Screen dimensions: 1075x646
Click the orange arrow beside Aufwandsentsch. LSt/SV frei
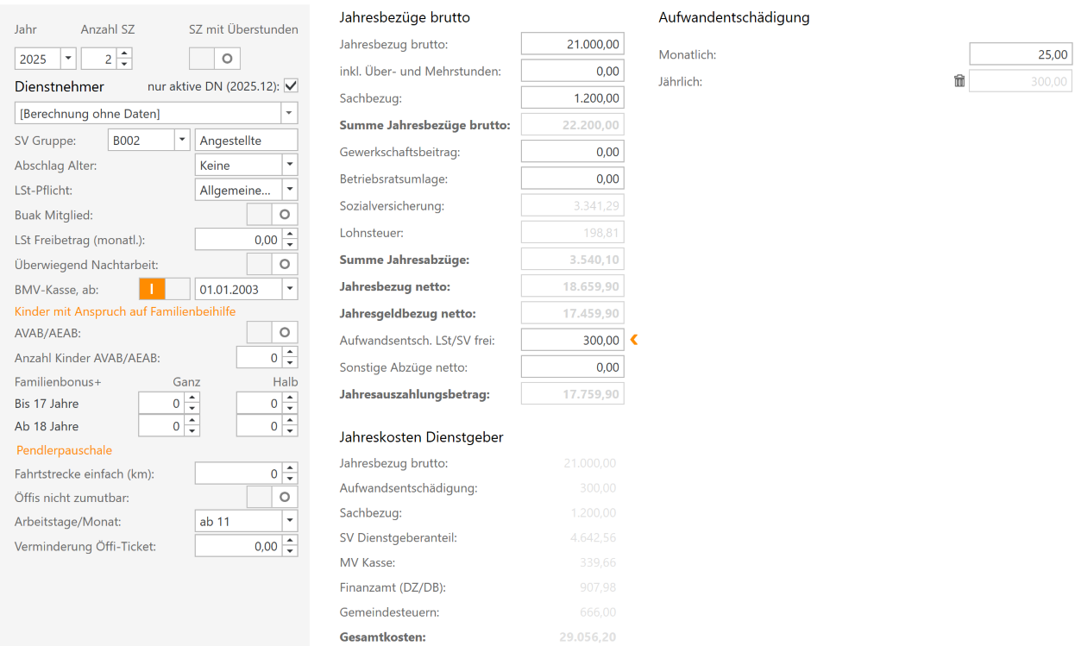pos(634,340)
